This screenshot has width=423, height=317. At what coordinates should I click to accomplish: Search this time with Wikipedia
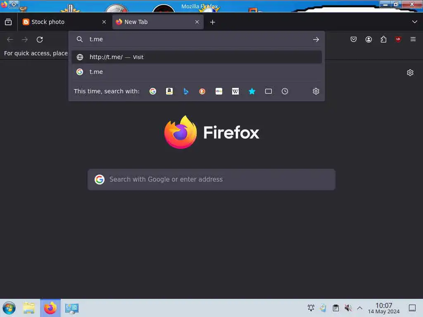click(x=235, y=91)
